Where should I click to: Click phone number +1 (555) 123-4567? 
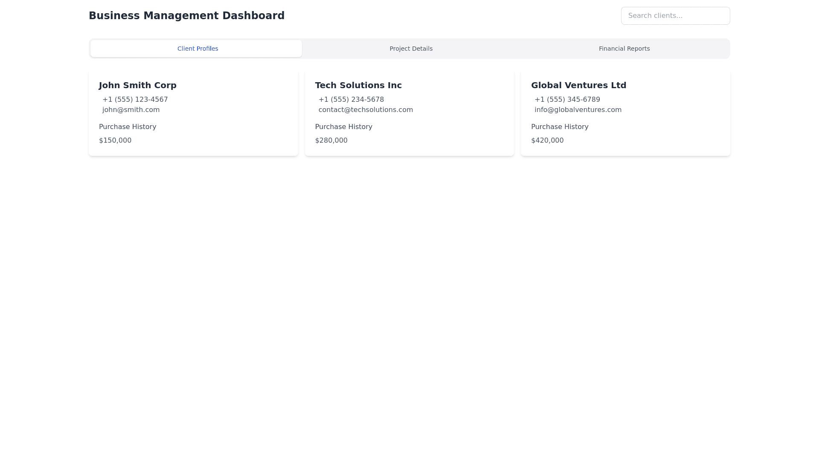[x=135, y=99]
